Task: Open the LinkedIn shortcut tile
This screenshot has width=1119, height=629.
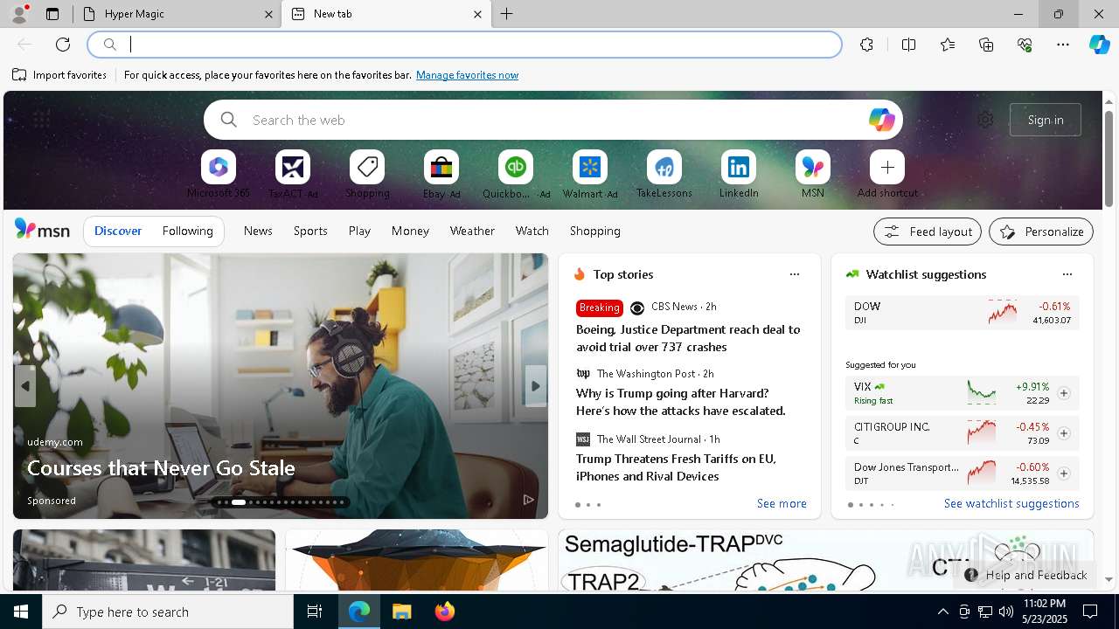Action: (739, 174)
